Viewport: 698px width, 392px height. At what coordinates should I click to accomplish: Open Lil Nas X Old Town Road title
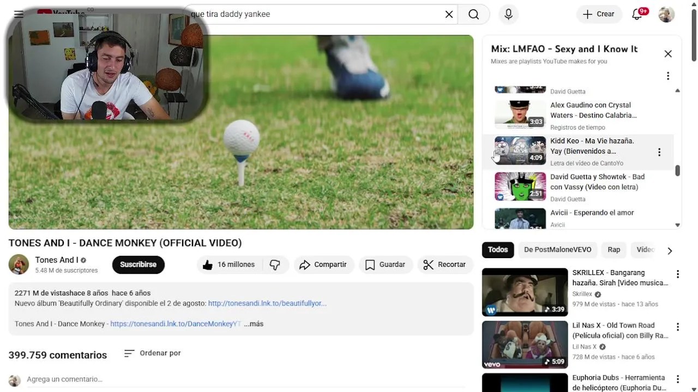pyautogui.click(x=620, y=330)
